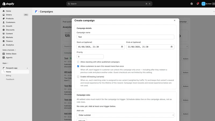Click the search magnifier icon
The height and width of the screenshot is (121, 215).
(x=69, y=4)
